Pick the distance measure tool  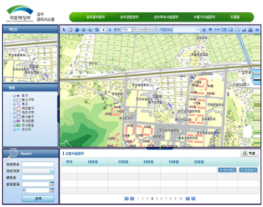217,30
